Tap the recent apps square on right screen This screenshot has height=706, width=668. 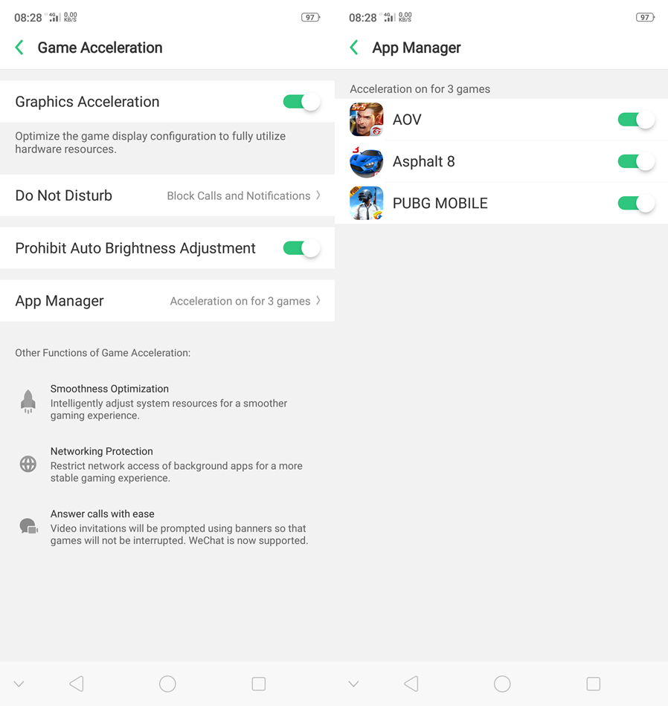pos(593,684)
